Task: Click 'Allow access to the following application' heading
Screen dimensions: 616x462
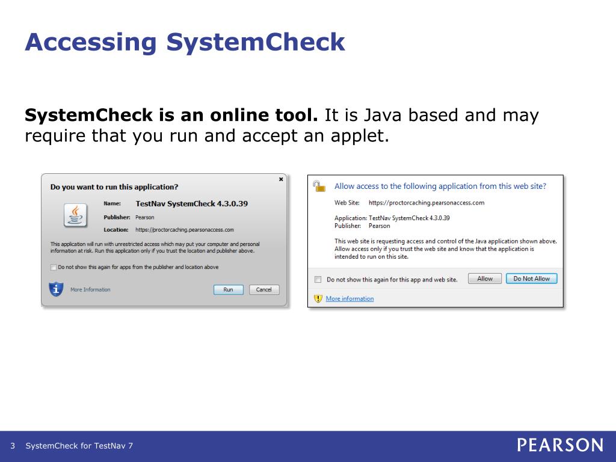Action: [440, 186]
